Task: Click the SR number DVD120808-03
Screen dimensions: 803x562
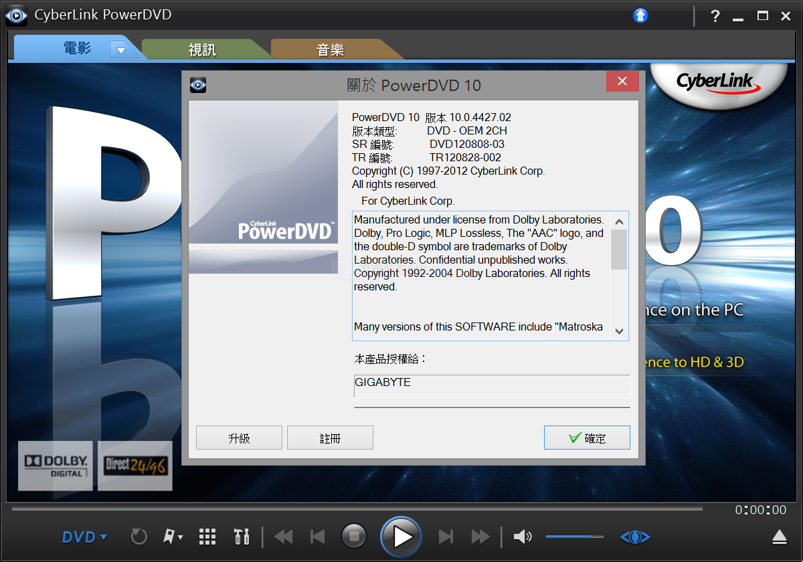Action: point(467,145)
